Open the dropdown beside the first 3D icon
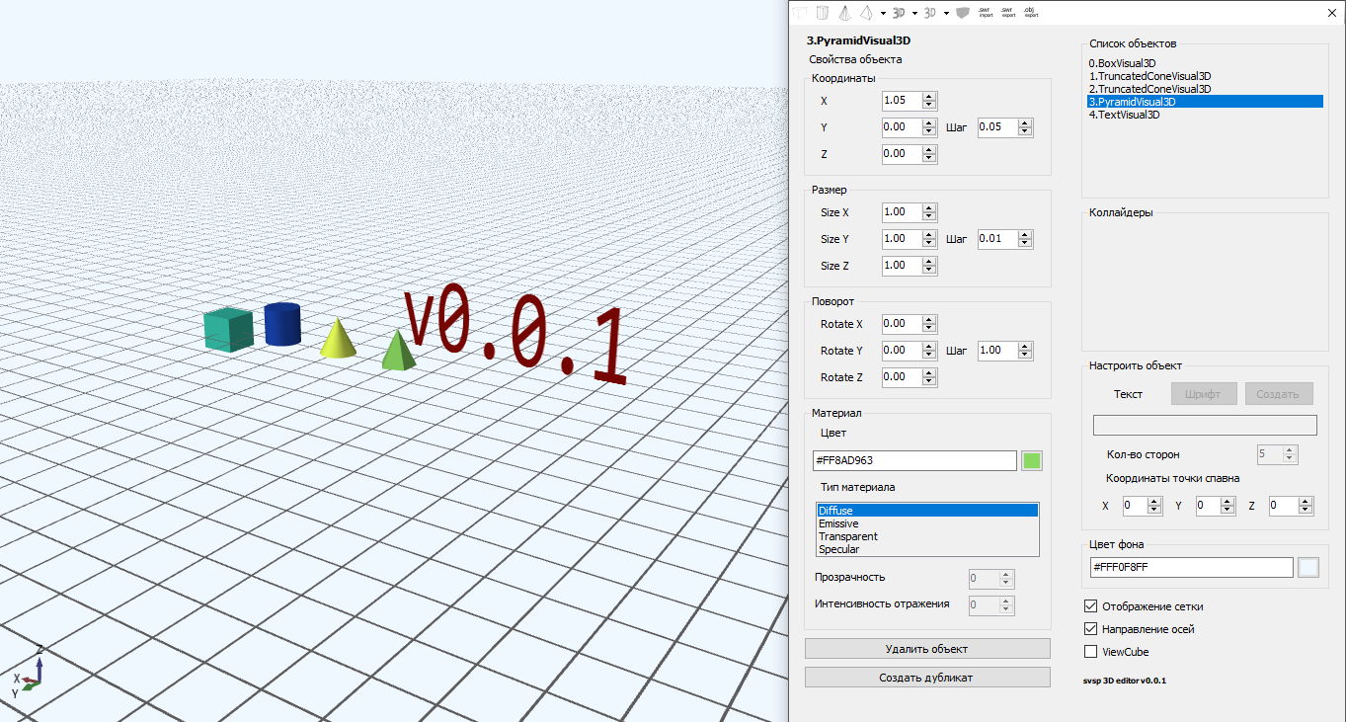This screenshot has width=1346, height=722. (x=914, y=13)
